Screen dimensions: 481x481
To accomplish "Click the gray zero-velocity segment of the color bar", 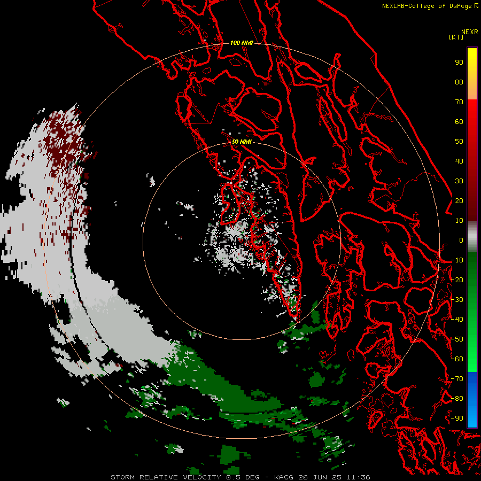I will [472, 237].
